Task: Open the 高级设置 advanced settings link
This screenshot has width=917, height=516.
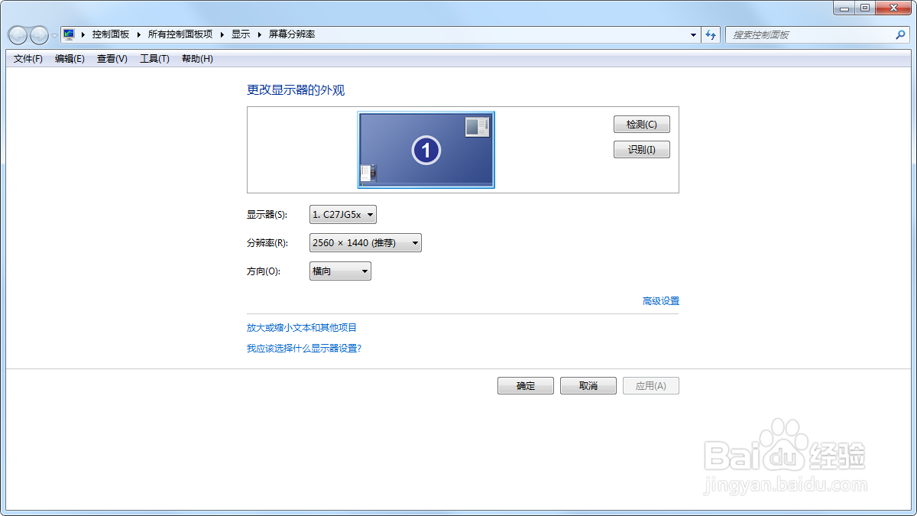Action: coord(661,301)
